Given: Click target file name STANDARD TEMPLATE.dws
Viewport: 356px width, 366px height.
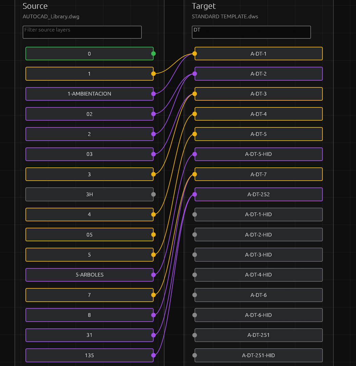Looking at the screenshot, I should pyautogui.click(x=225, y=17).
